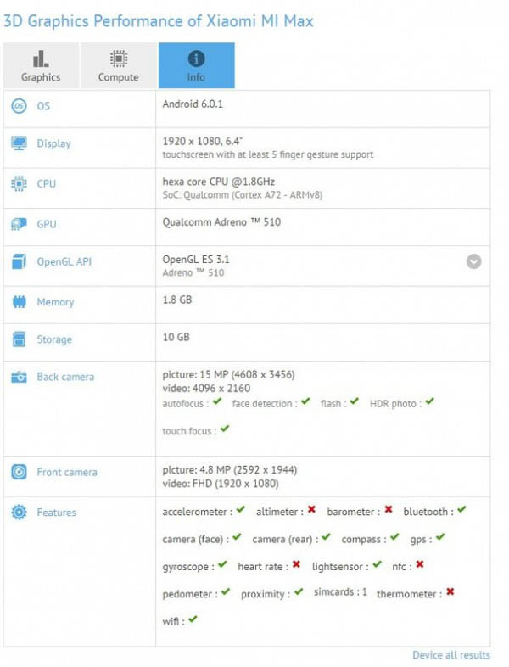Click the altimeter red cross mark
The height and width of the screenshot is (667, 509).
pos(311,510)
